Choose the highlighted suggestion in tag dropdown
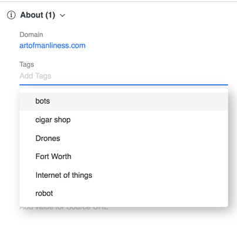Screen dimensions: 237x227 (124, 101)
